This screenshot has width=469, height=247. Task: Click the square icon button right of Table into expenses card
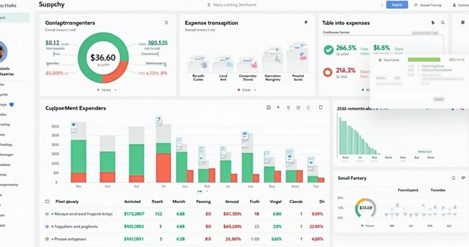pyautogui.click(x=463, y=23)
